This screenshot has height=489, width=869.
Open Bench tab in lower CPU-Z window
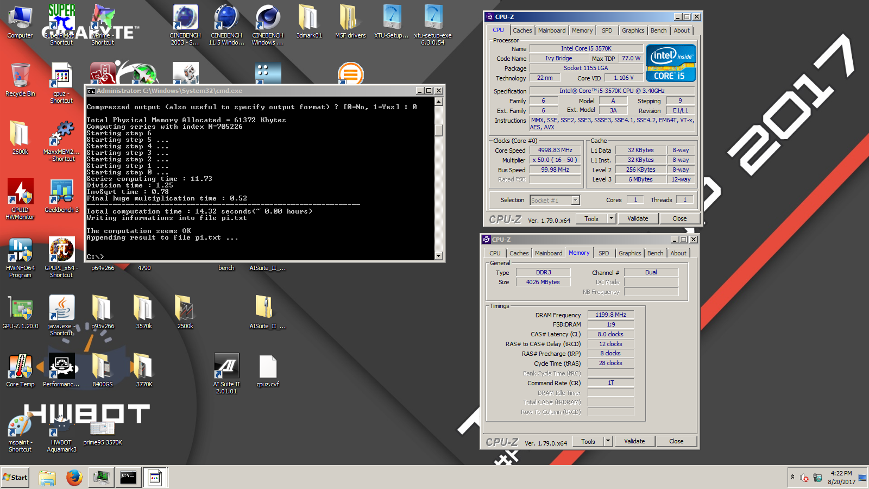pos(656,253)
